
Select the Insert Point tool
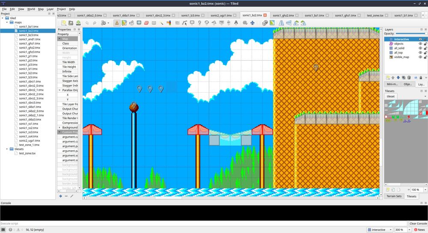click(x=199, y=23)
